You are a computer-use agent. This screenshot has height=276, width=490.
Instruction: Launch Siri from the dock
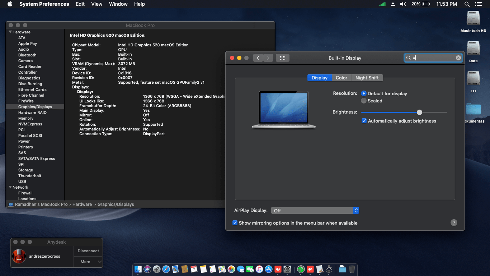(147, 269)
